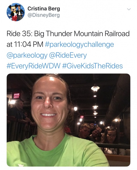Click the girl looking down in the background
The image size is (137, 170).
click(110, 136)
